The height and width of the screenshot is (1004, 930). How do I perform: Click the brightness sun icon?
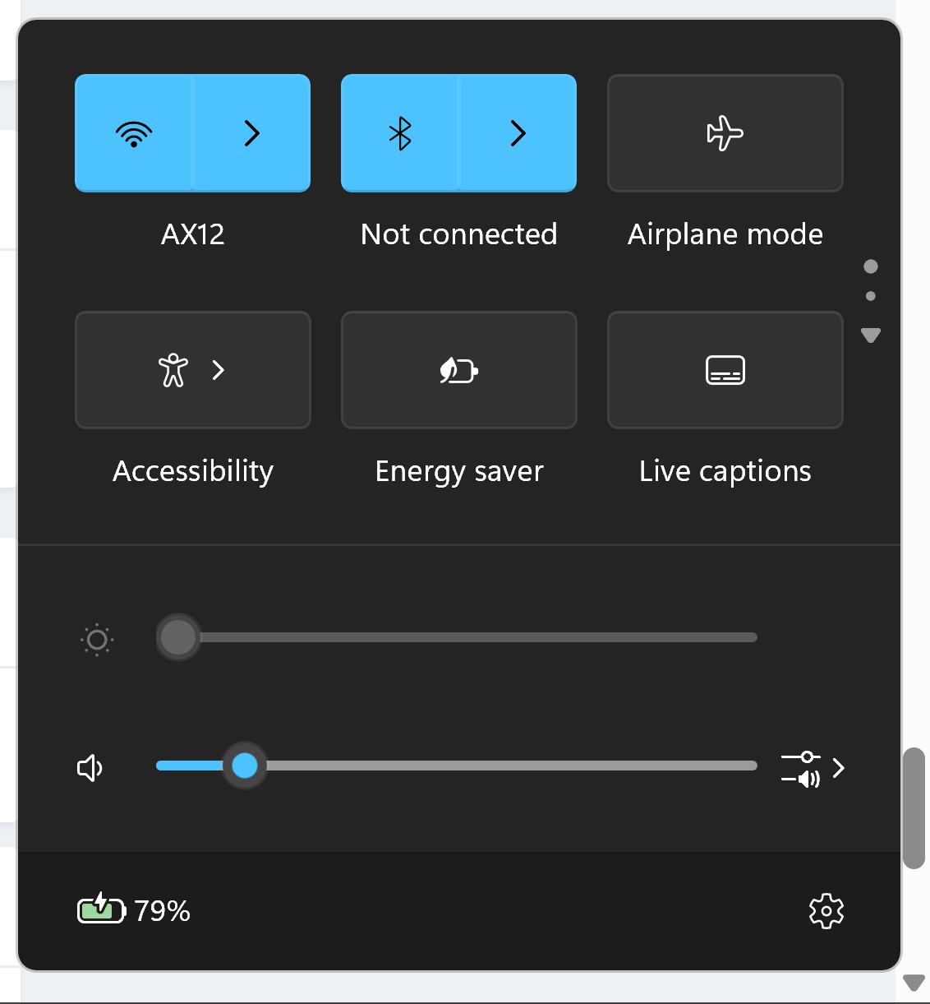coord(97,640)
